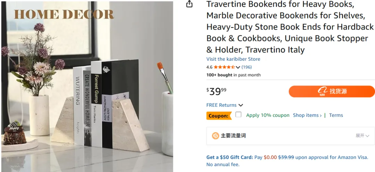Tick the Apply 10% coupon checkbox
This screenshot has height=172, width=375.
coord(238,115)
